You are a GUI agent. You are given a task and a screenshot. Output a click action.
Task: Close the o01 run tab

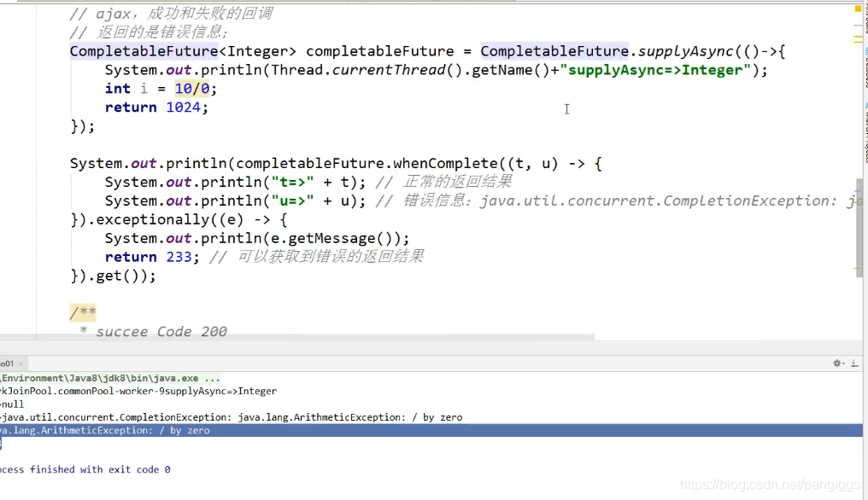click(21, 364)
